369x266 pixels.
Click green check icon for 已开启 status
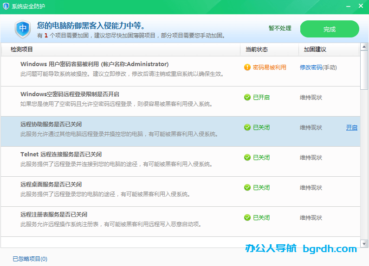tap(247, 98)
